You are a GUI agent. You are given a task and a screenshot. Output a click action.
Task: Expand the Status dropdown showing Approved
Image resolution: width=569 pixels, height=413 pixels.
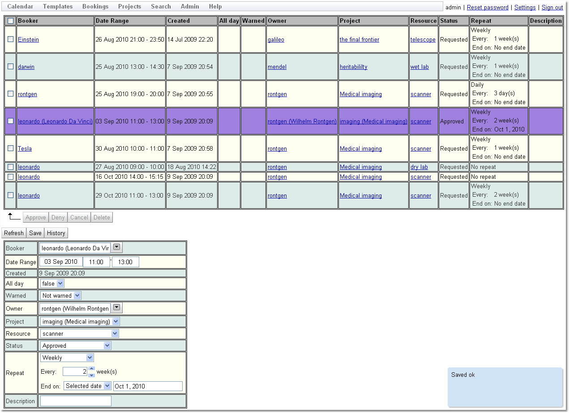(107, 346)
